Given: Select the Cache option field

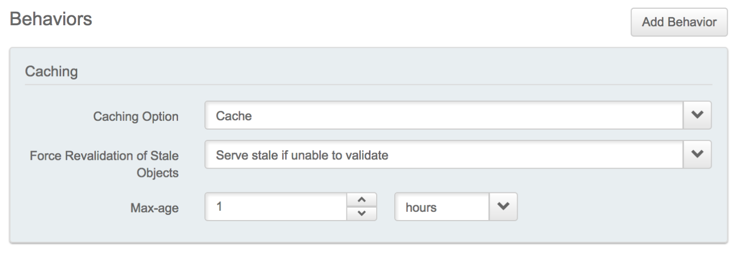Looking at the screenshot, I should pos(444,116).
